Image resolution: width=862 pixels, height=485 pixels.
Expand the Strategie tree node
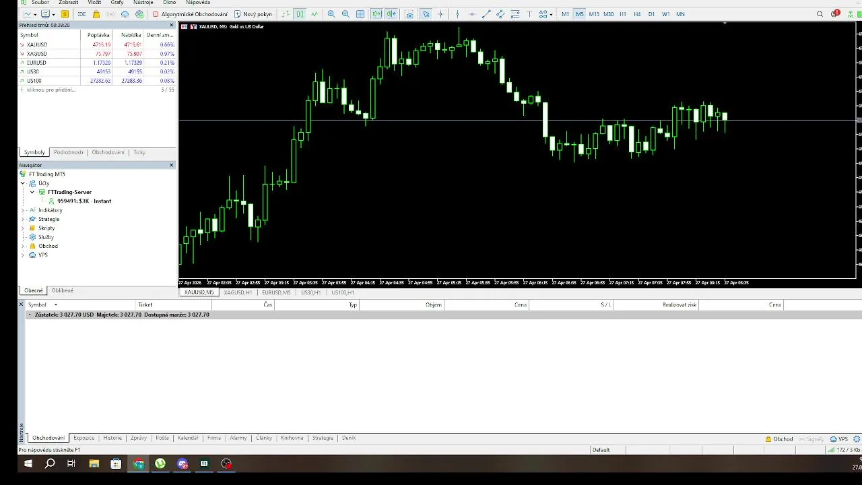click(23, 219)
